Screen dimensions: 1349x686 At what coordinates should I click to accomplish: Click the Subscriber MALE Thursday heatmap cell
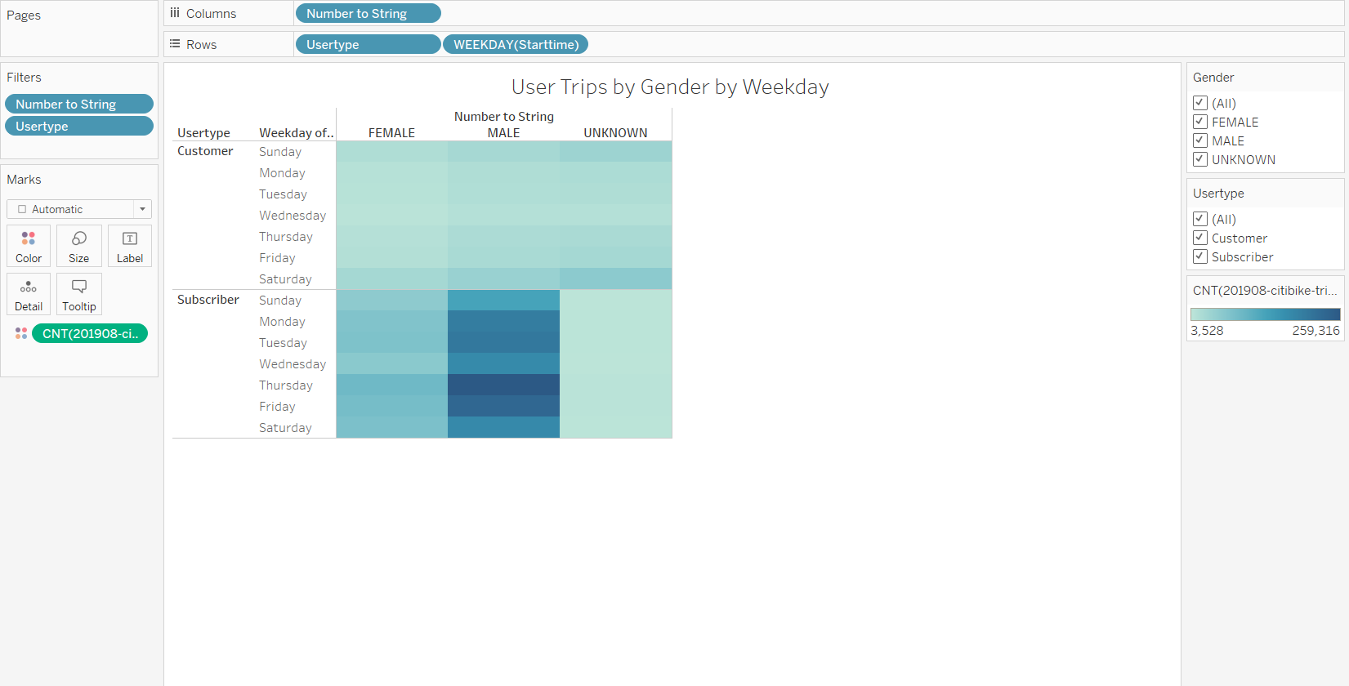(x=503, y=385)
